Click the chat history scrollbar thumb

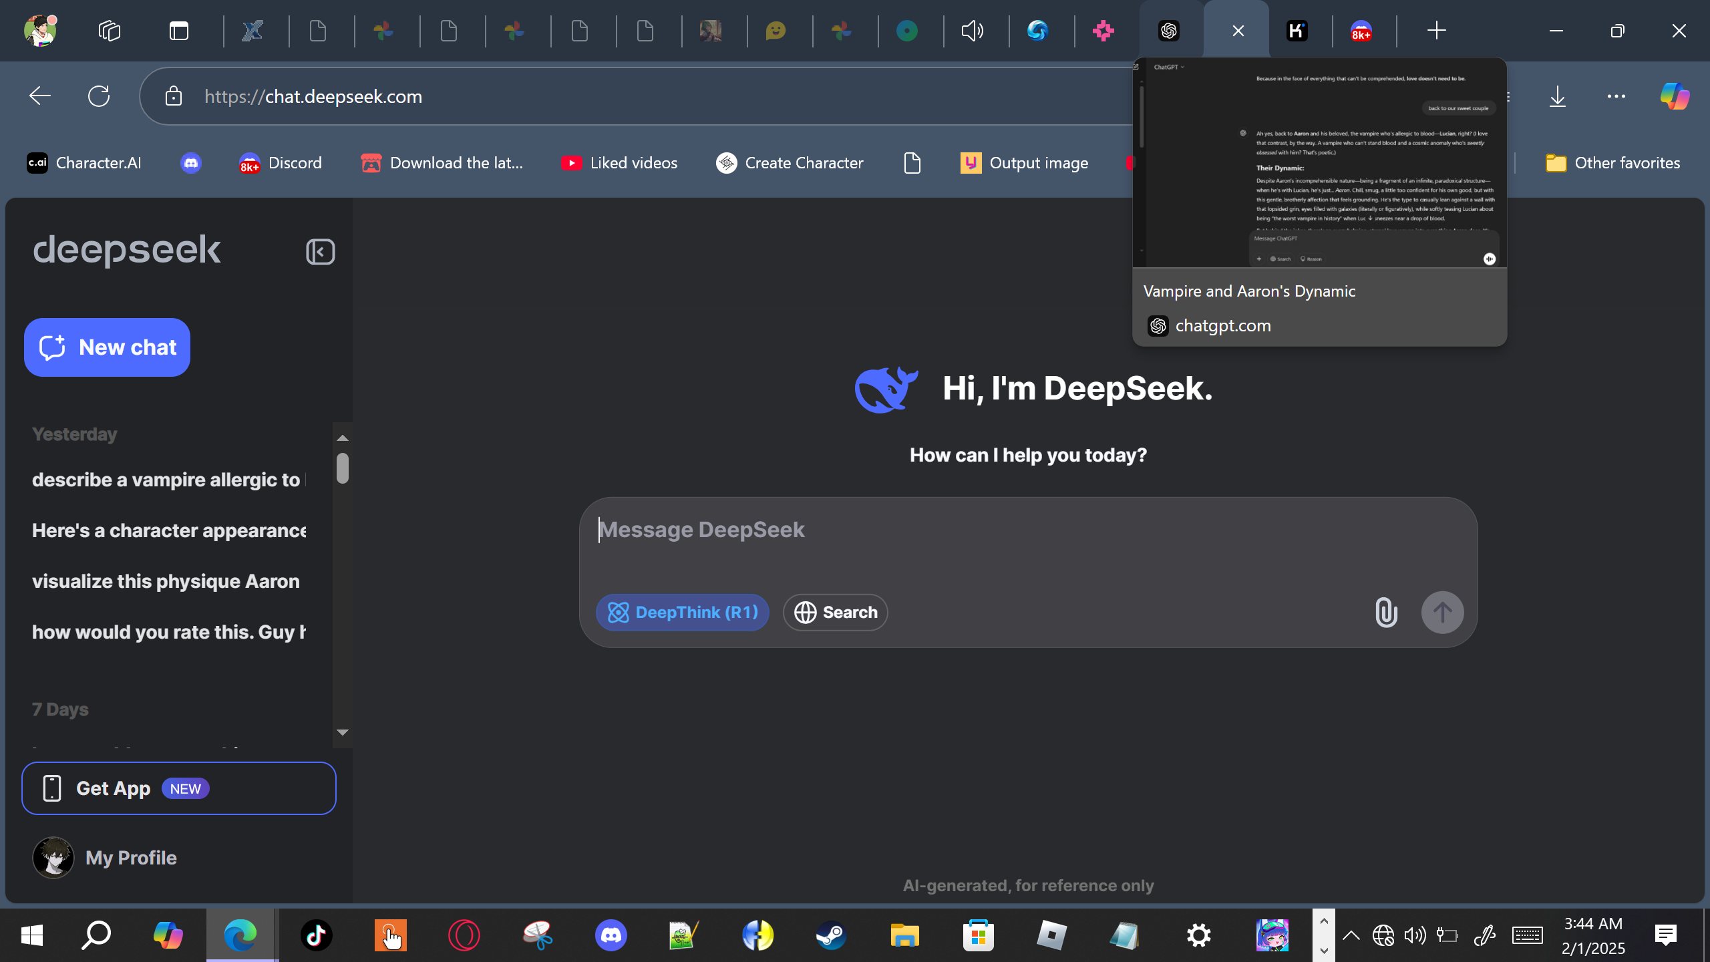pos(343,468)
